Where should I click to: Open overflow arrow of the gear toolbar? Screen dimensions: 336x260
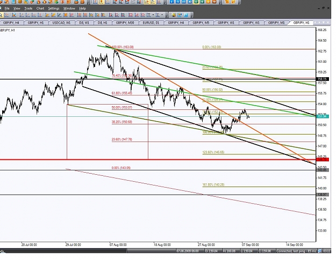click(x=191, y=16)
